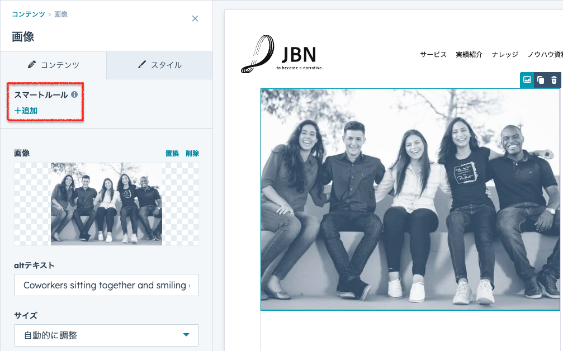Go back via コンテンツ breadcrumb link
This screenshot has height=351, width=563.
[29, 14]
